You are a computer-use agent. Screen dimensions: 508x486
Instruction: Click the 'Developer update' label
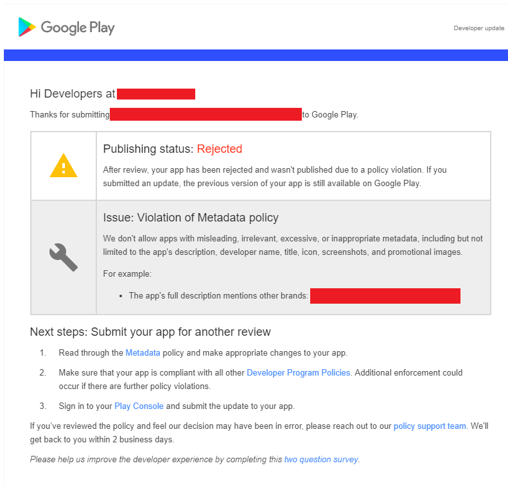click(479, 28)
